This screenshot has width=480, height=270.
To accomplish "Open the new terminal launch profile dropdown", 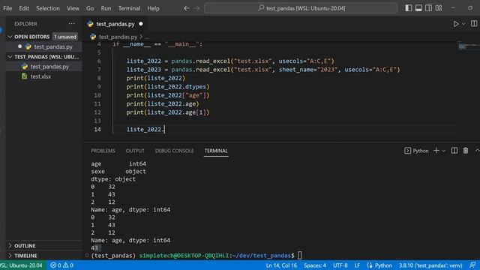I will [443, 151].
